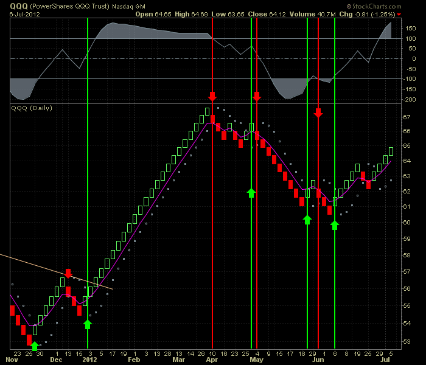Select the 6-Jul-2012 date label

pos(25,15)
